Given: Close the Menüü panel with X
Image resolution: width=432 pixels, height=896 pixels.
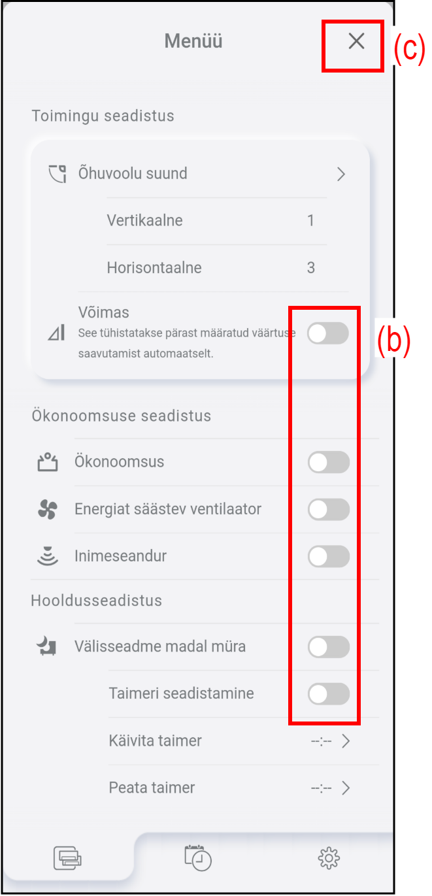Looking at the screenshot, I should click(x=356, y=42).
